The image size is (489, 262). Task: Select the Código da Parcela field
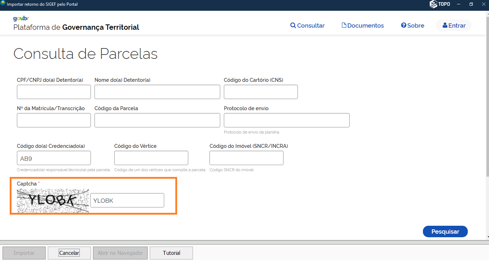[157, 120]
